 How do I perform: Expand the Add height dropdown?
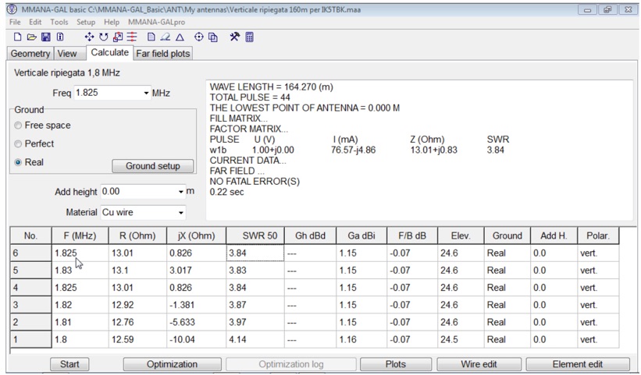pyautogui.click(x=181, y=192)
